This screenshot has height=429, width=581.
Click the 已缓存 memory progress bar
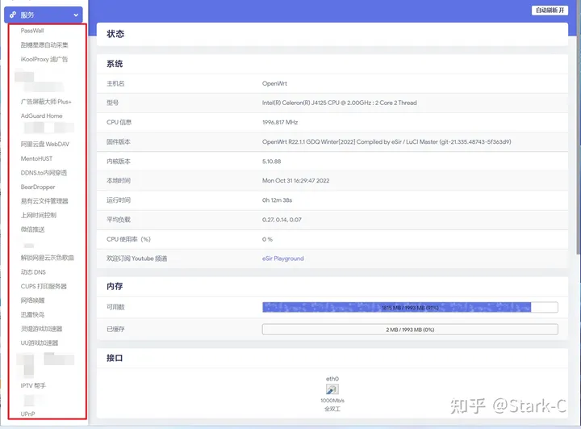tap(410, 330)
